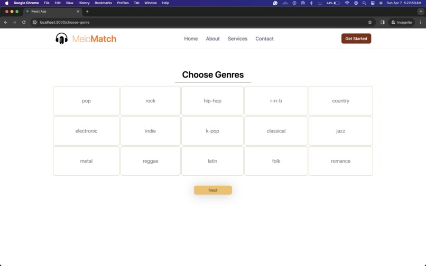Expand the tab search chevron
The width and height of the screenshot is (426, 266).
pos(421,12)
